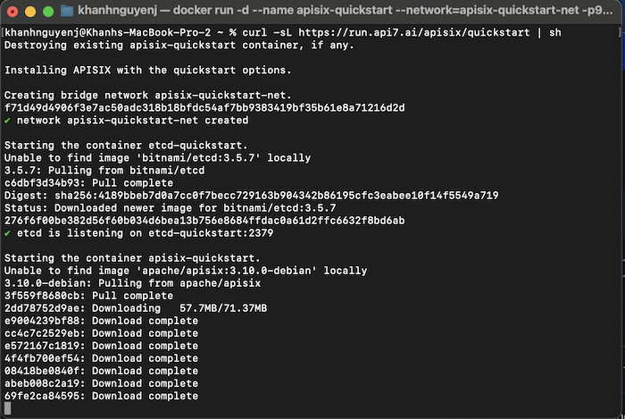Click the red close window button
Viewport: 625px width, 419px height.
point(12,11)
